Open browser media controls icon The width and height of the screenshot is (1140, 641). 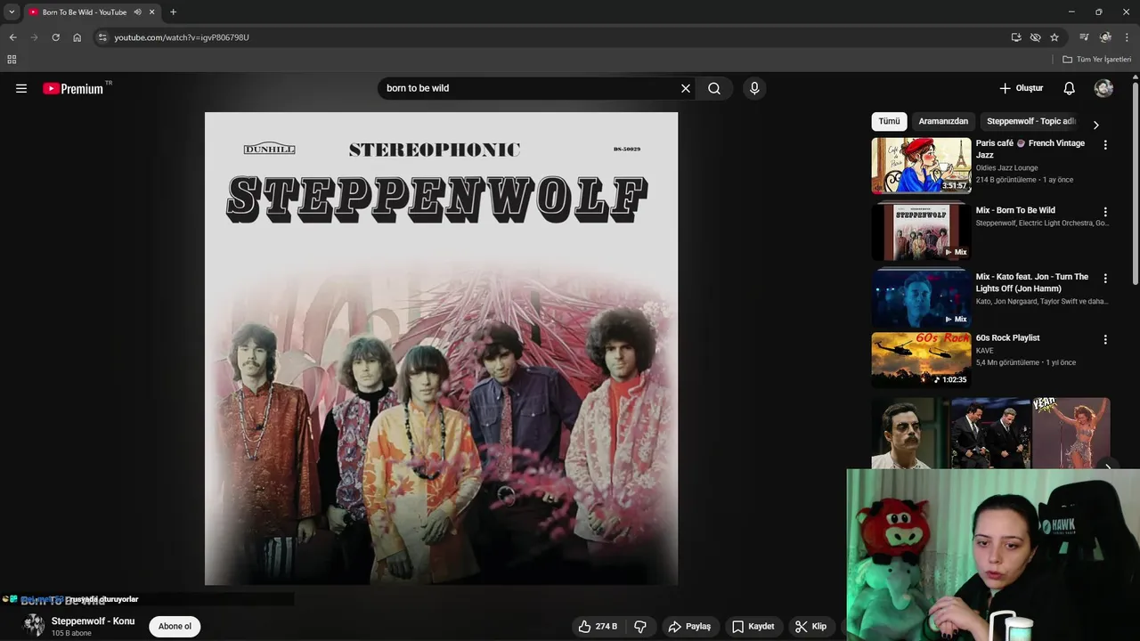click(x=1084, y=37)
